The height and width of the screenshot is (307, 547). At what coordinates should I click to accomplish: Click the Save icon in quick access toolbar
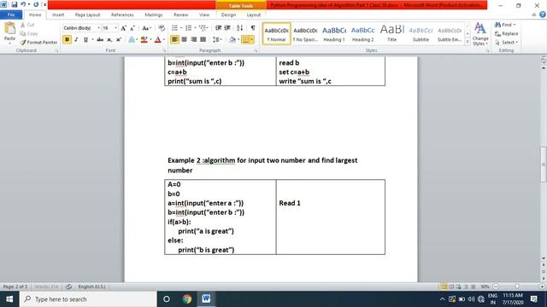15,4
